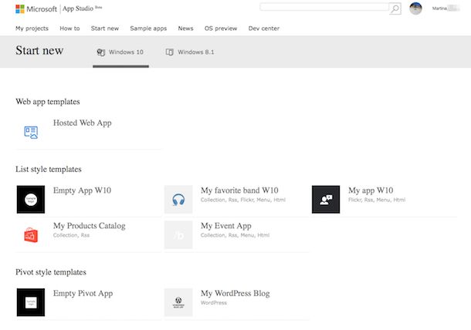Click the Microsoft logo
Image resolution: width=471 pixels, height=330 pixels.
[36, 9]
